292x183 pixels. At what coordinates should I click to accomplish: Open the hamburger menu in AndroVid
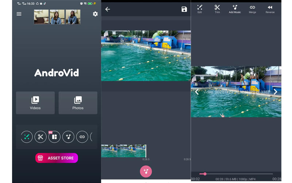click(19, 14)
